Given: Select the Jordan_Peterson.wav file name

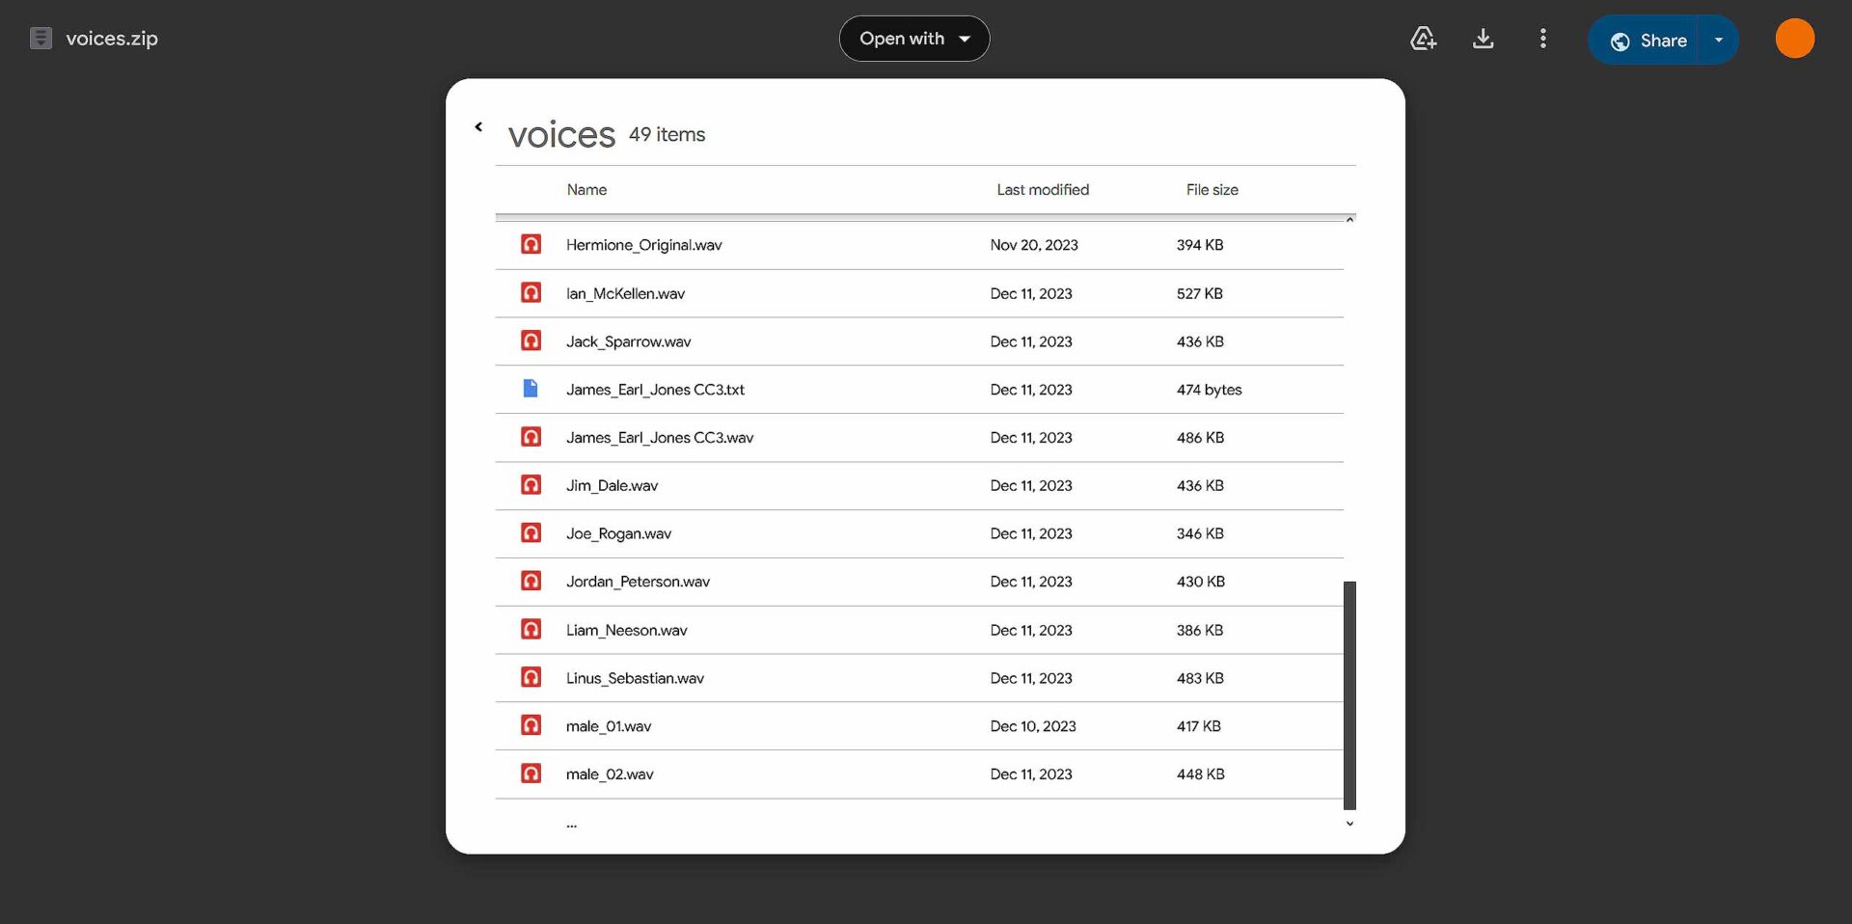Looking at the screenshot, I should click(638, 582).
